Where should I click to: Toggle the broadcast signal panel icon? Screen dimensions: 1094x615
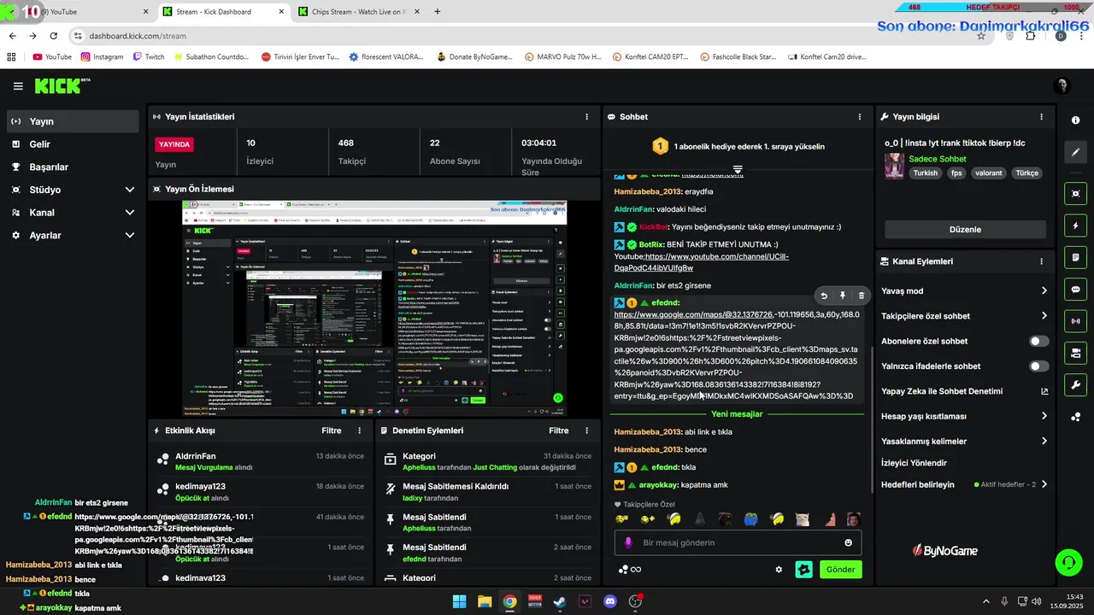click(x=1076, y=321)
